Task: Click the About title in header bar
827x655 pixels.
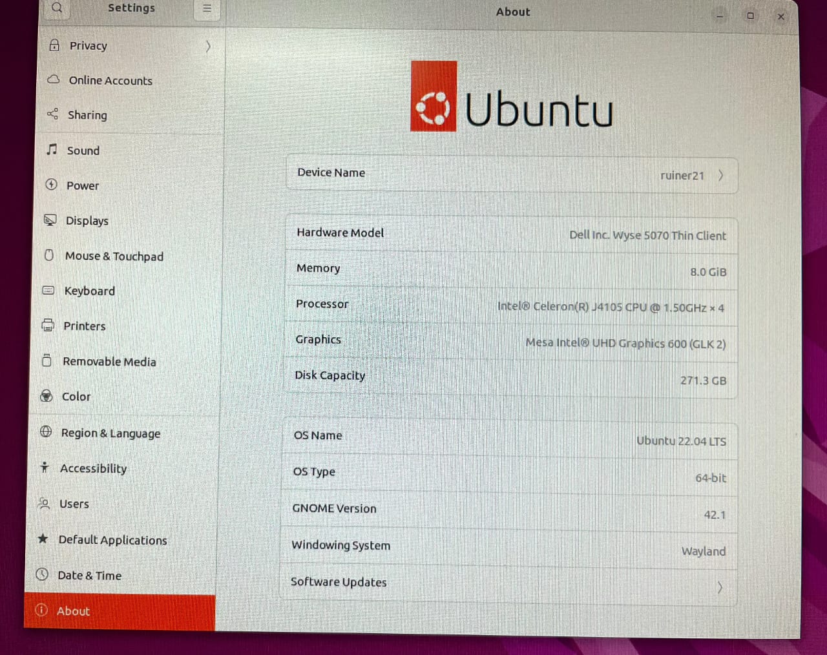Action: coord(513,12)
